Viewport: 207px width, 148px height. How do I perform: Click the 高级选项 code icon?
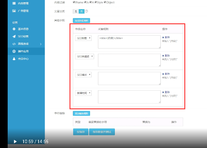(x=14, y=44)
